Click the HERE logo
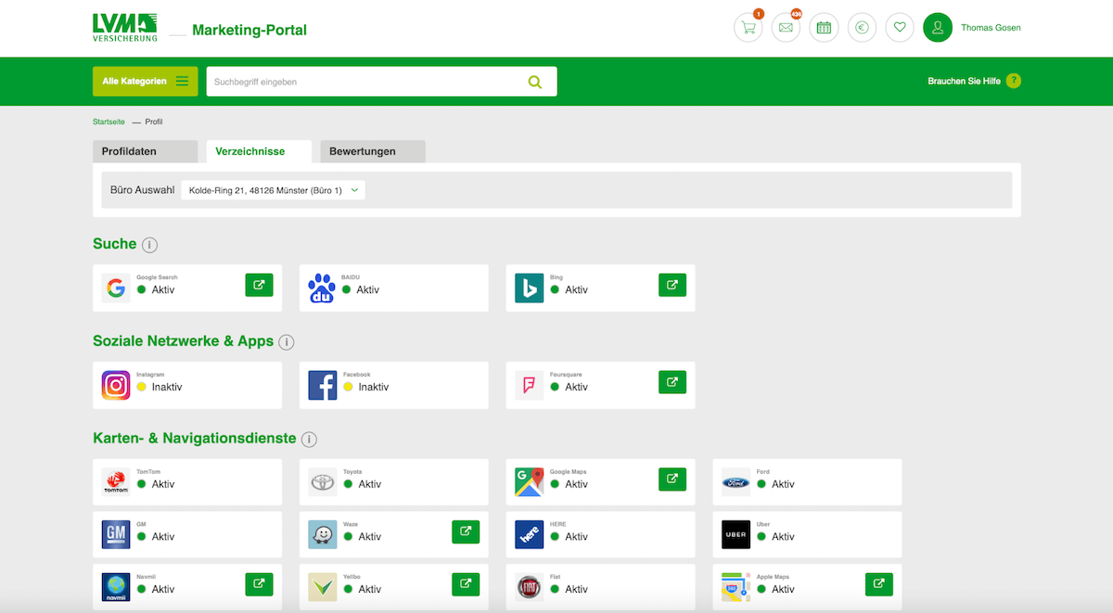The image size is (1113, 613). 529,535
